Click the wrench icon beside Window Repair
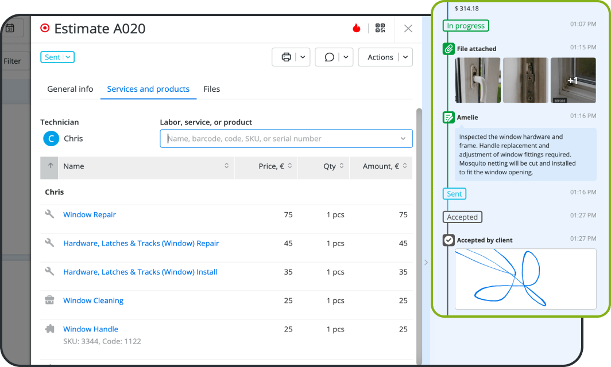This screenshot has height=367, width=611. [x=49, y=214]
